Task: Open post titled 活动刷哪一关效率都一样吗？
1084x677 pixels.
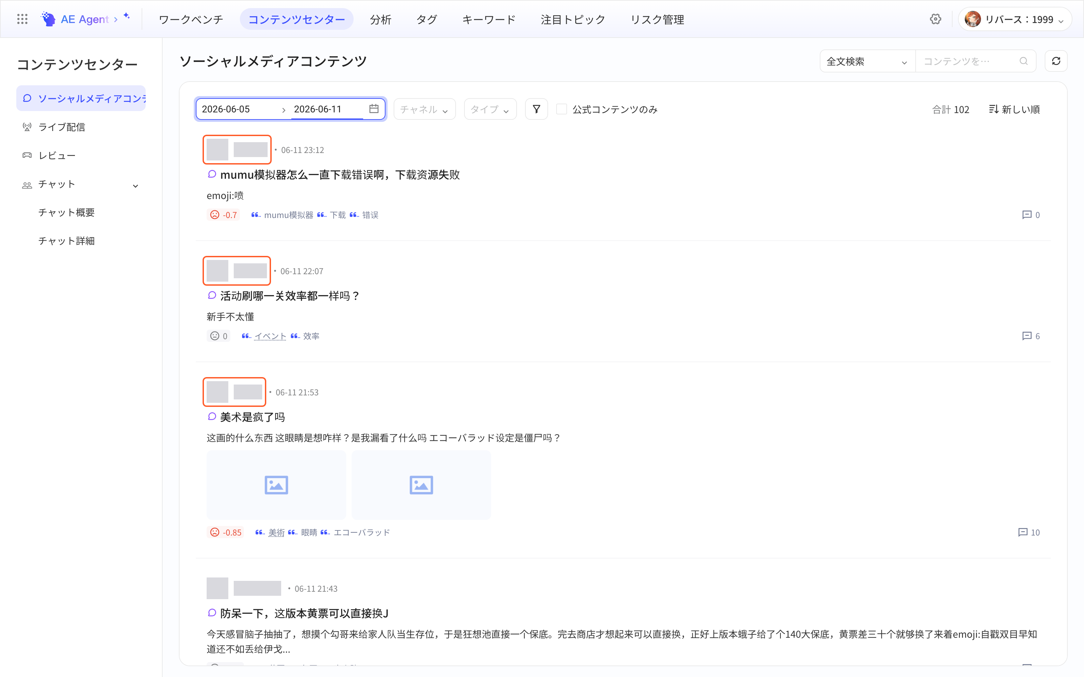Action: 290,296
